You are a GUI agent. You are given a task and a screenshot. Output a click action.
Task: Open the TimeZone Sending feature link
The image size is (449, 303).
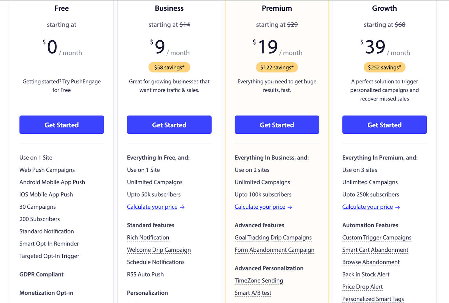259,281
